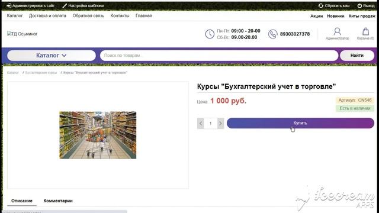379x213 pixels.
Task: Click the site administration login icon
Action: (x=9, y=5)
